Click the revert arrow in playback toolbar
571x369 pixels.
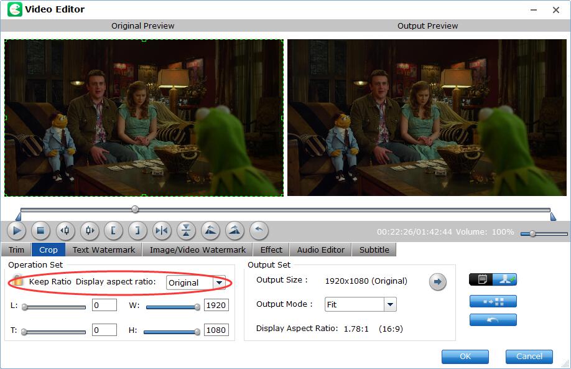coord(259,231)
